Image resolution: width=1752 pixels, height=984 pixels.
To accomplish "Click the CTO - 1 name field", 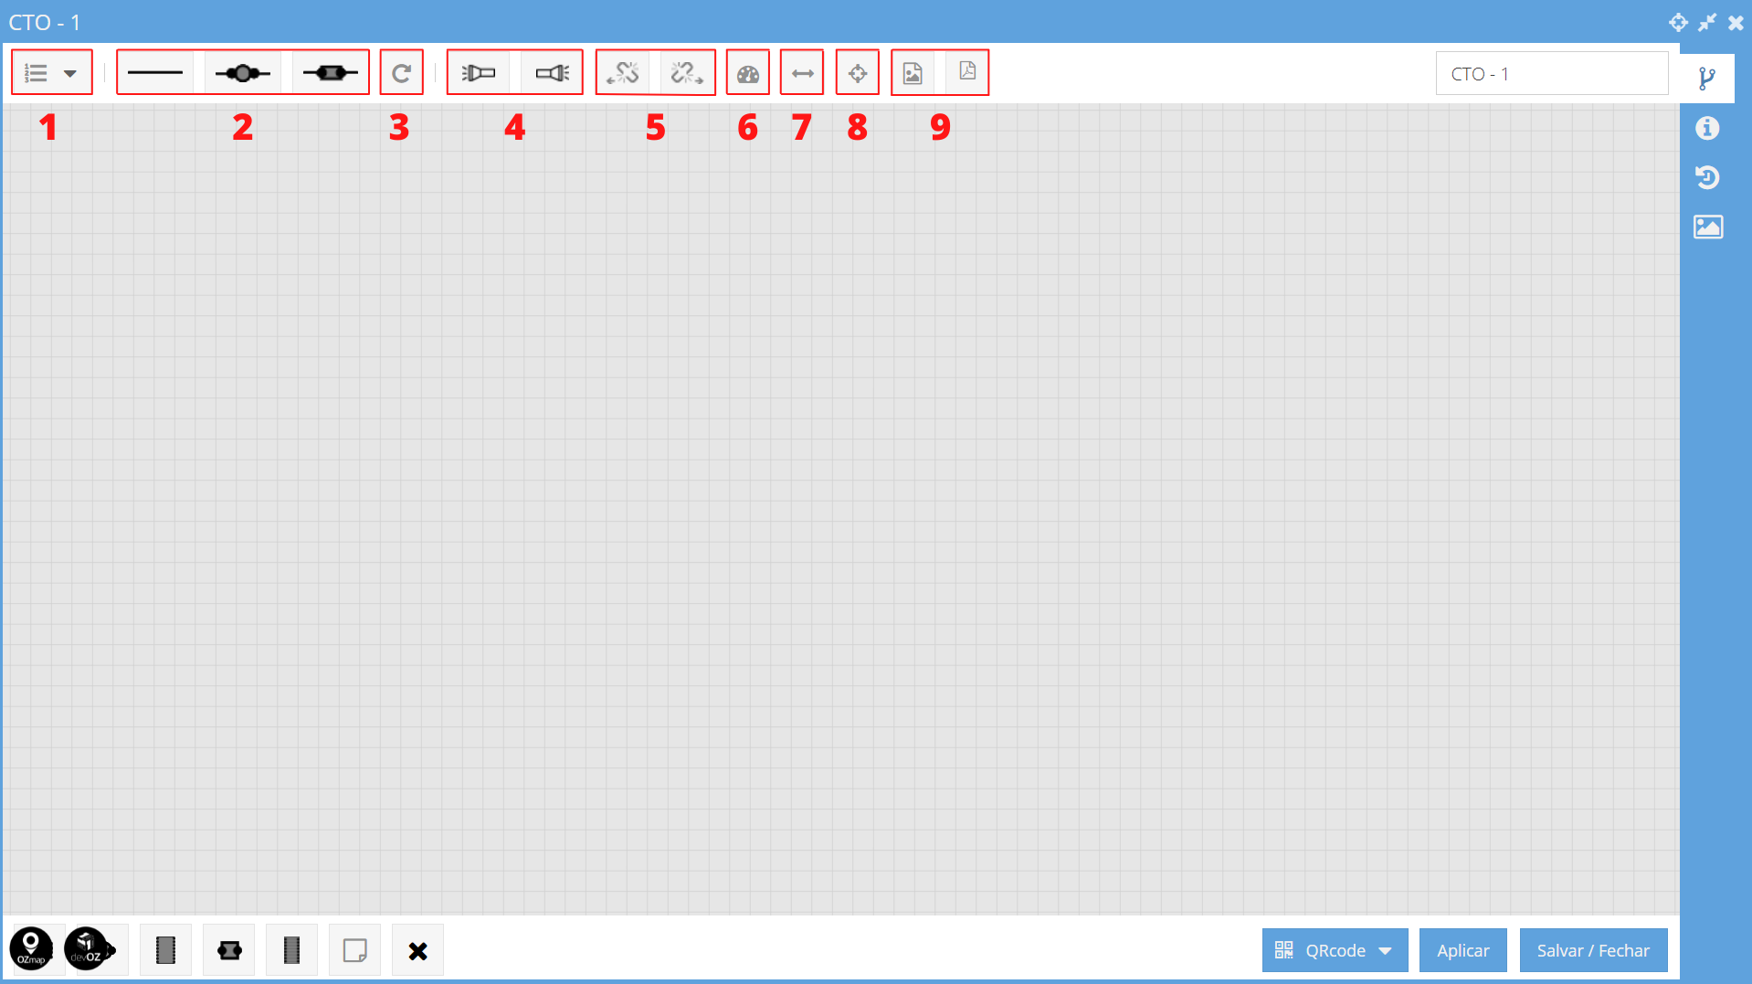I will tap(1552, 74).
